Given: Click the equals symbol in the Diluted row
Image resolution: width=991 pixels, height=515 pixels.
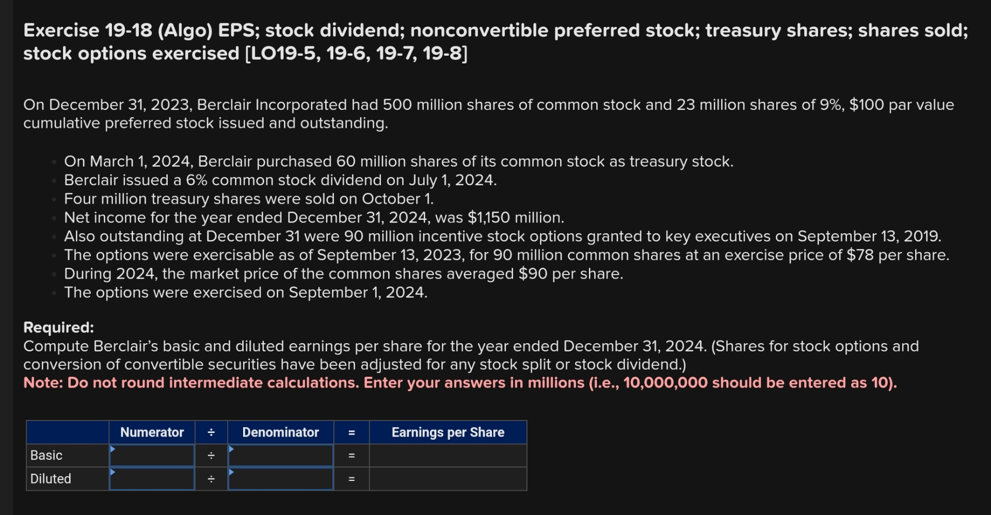Looking at the screenshot, I should 352,479.
